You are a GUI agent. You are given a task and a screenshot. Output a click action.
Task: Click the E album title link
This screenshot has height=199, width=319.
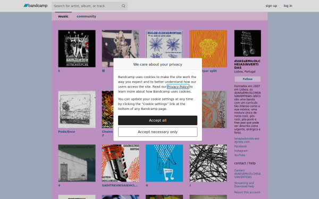click(x=59, y=71)
